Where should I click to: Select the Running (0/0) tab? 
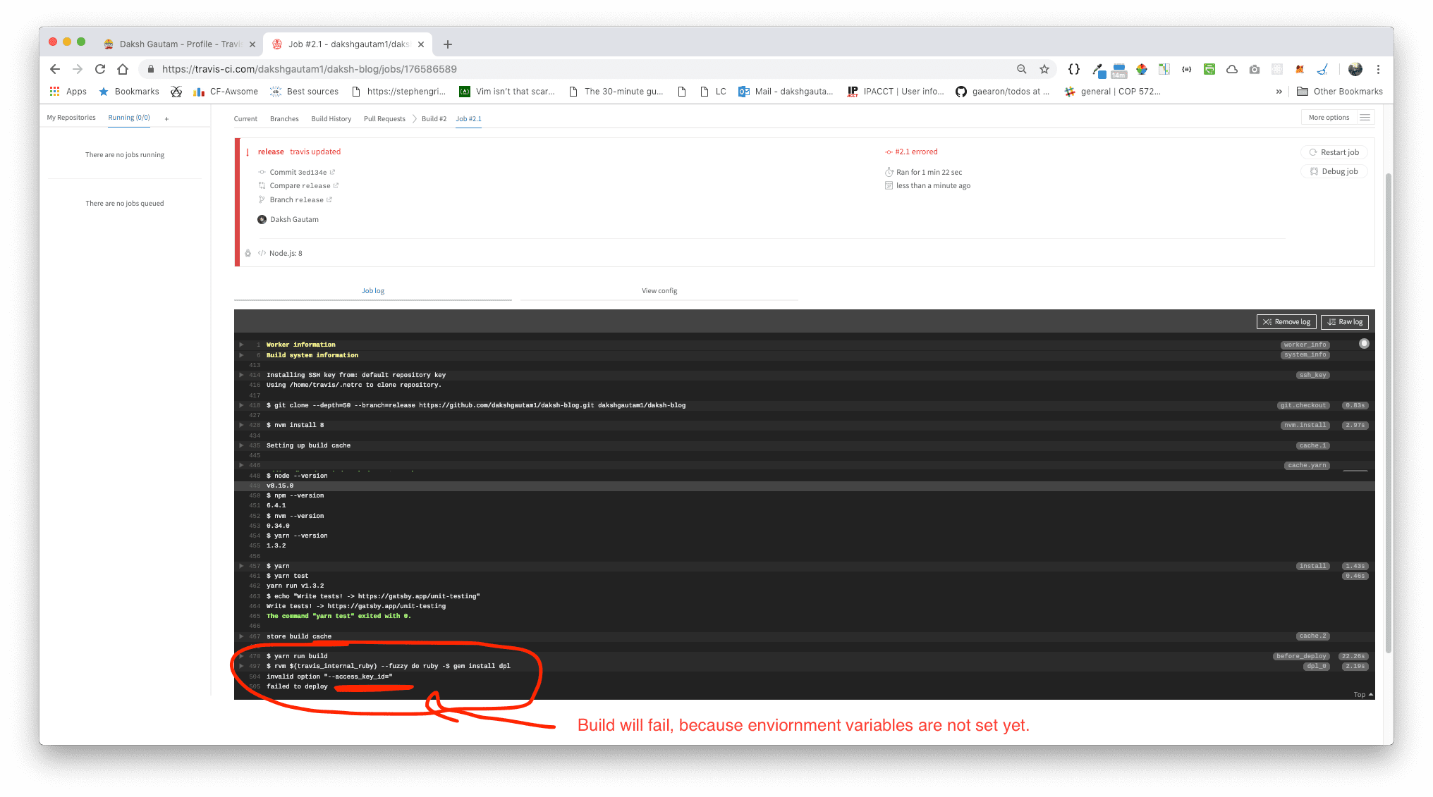coord(129,118)
